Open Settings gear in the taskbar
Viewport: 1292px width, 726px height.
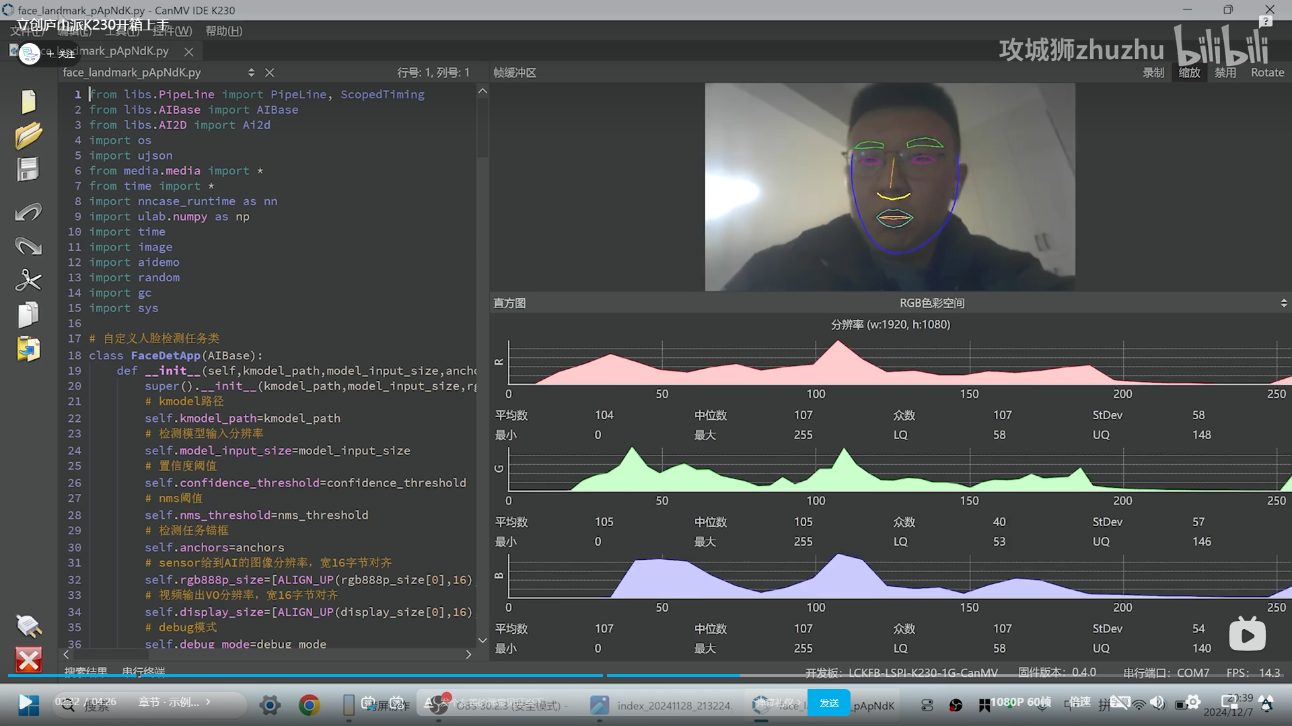(270, 705)
